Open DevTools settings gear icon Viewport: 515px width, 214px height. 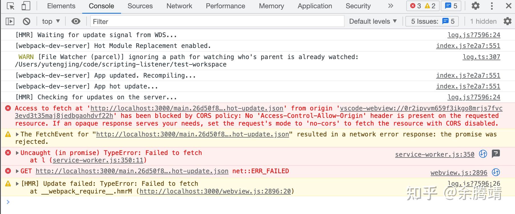tap(475, 6)
